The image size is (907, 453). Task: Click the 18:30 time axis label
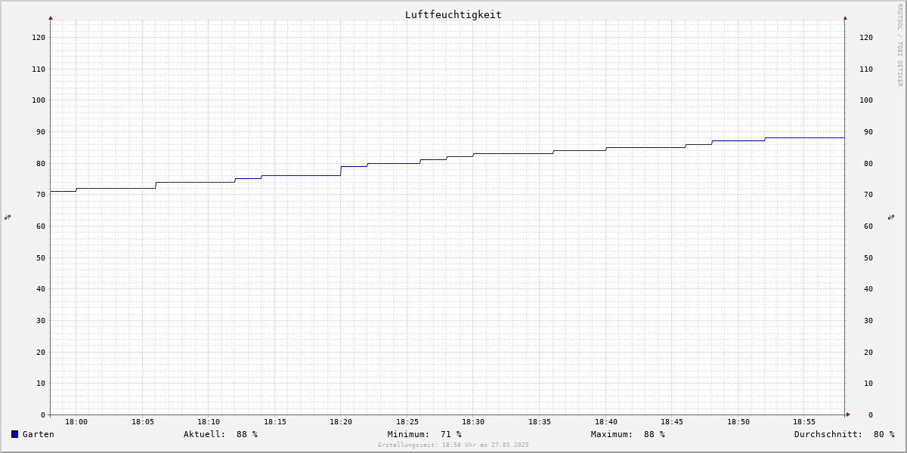473,422
